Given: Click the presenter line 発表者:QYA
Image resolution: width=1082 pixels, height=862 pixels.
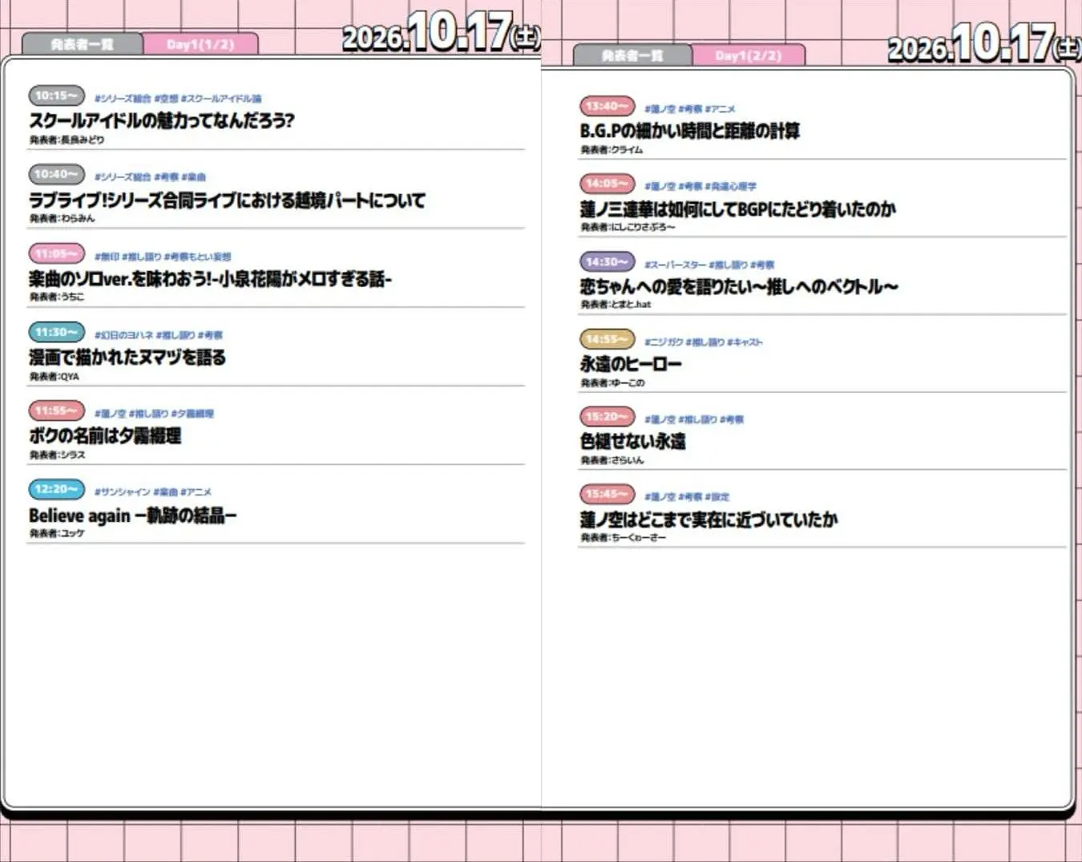Looking at the screenshot, I should [x=55, y=376].
